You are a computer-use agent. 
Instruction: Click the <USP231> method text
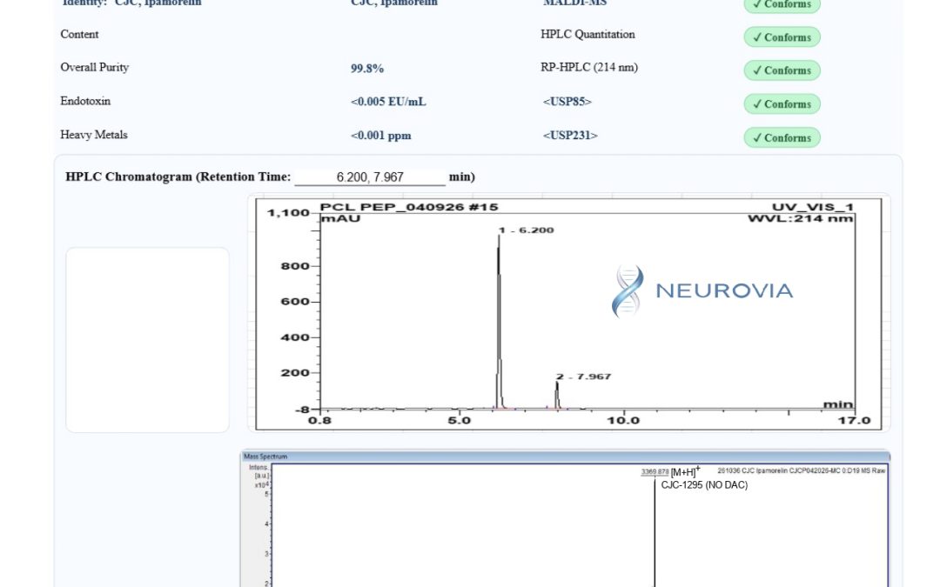[570, 136]
